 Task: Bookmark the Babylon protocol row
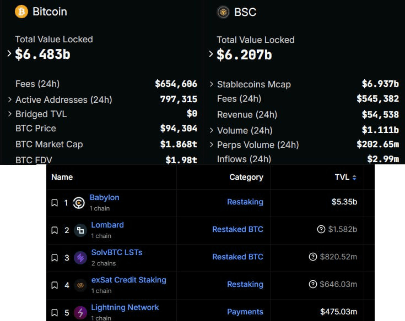55,203
